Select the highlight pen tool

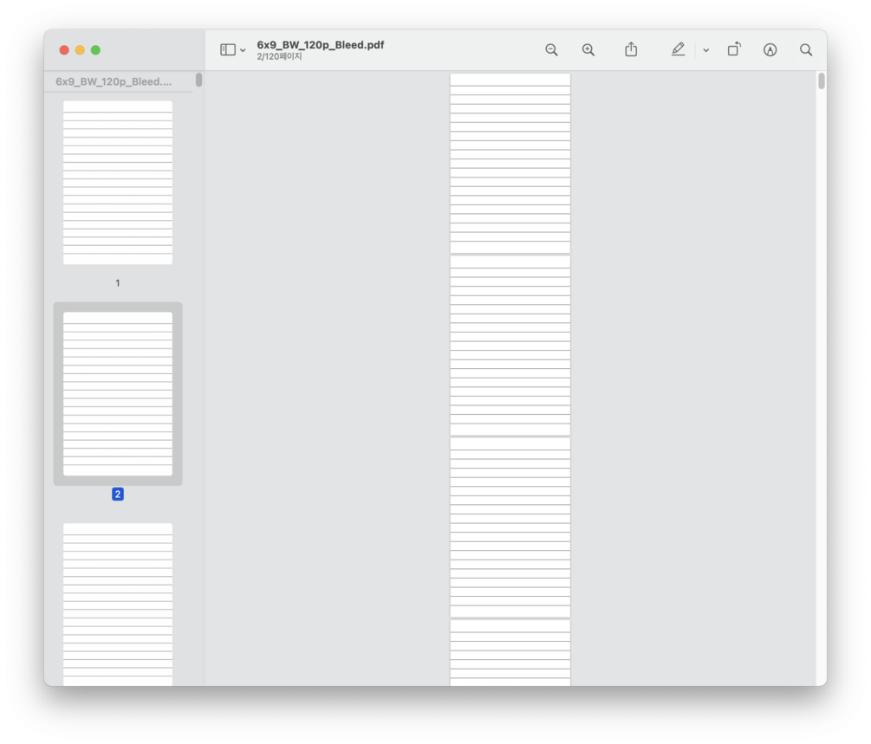click(x=678, y=49)
